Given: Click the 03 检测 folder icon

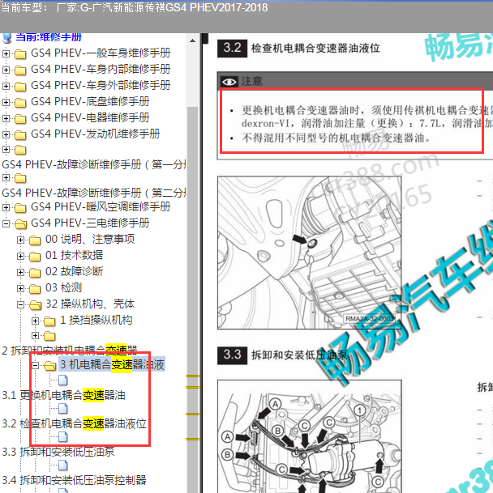Looking at the screenshot, I should [x=35, y=289].
